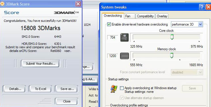Click the Windows startup user icon

pos(114,89)
